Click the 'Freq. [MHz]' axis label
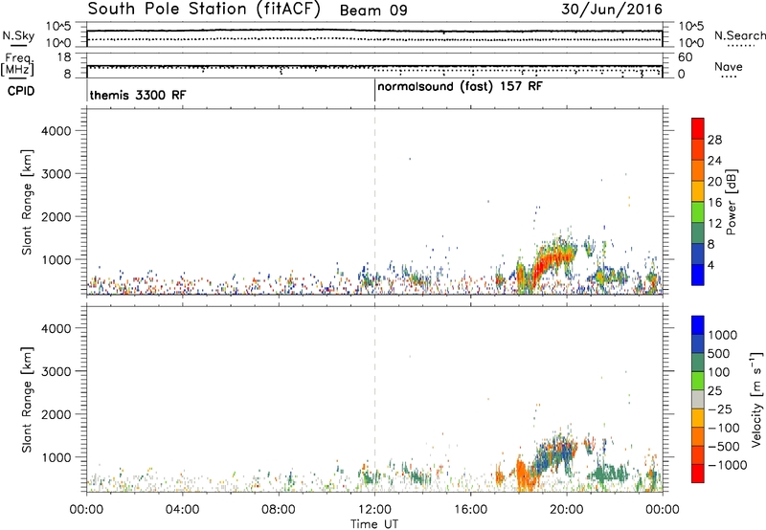Screen dimensions: 766x530 click(x=18, y=64)
